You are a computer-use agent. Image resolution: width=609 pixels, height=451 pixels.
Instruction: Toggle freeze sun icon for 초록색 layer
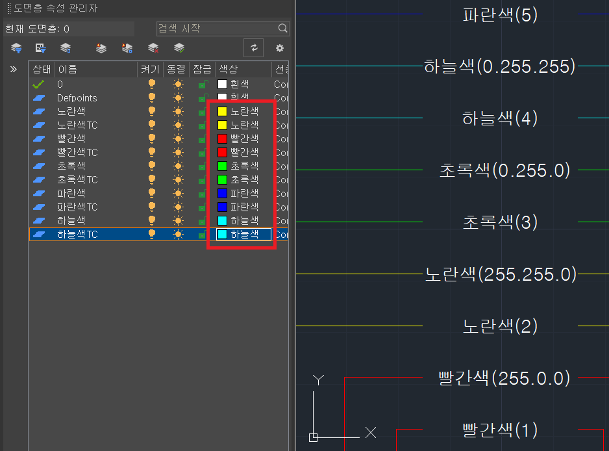pos(179,166)
